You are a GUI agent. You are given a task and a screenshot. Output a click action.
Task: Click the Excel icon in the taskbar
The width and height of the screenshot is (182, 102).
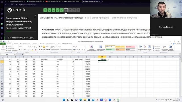tap(118, 100)
